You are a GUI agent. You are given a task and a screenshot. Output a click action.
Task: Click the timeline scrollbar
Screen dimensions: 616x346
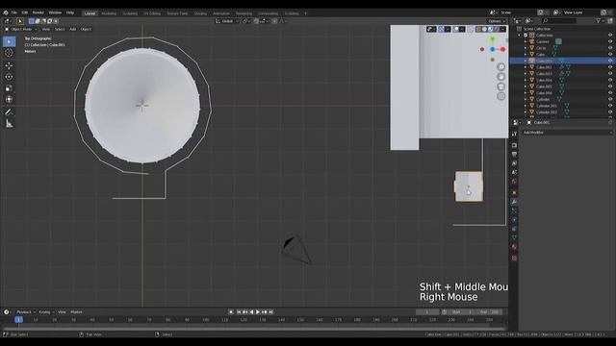pyautogui.click(x=253, y=329)
